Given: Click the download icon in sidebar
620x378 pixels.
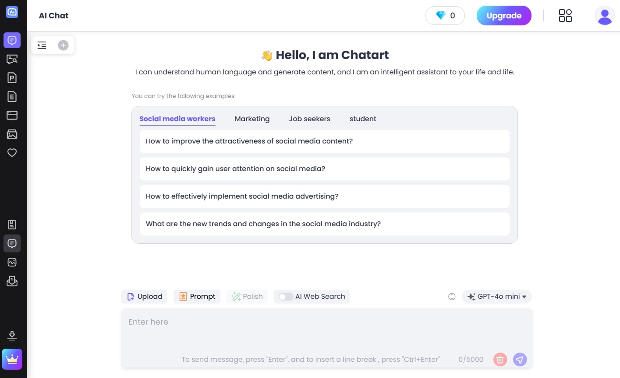Looking at the screenshot, I should (12, 336).
